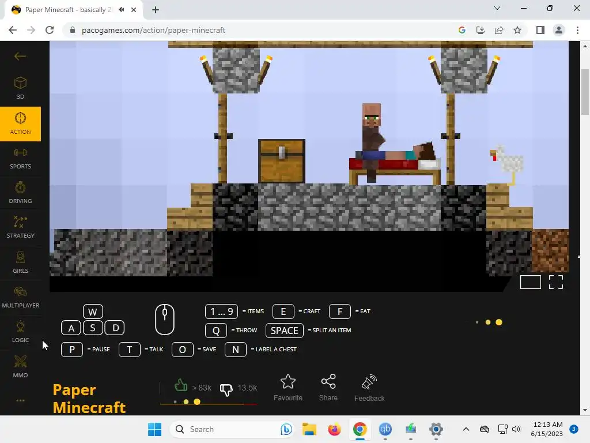Screen dimensions: 590x443
Task: Select the Action category in sidebar
Action: (20, 124)
